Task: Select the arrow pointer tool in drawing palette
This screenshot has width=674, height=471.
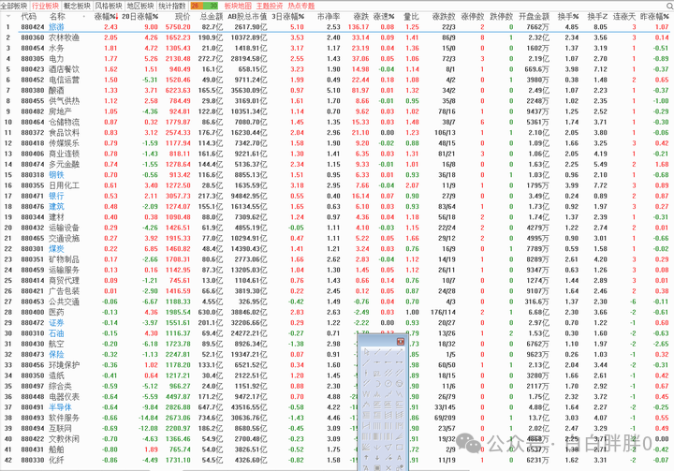Action: click(366, 352)
